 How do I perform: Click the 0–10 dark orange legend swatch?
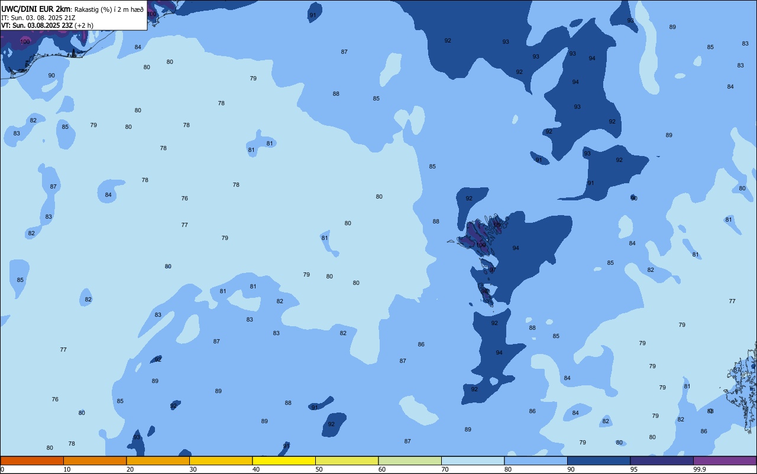[x=32, y=460]
